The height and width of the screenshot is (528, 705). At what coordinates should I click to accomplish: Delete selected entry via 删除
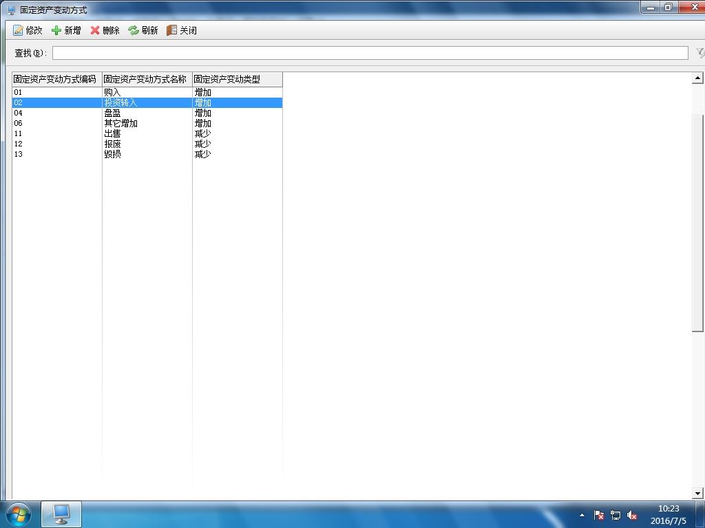tap(105, 30)
